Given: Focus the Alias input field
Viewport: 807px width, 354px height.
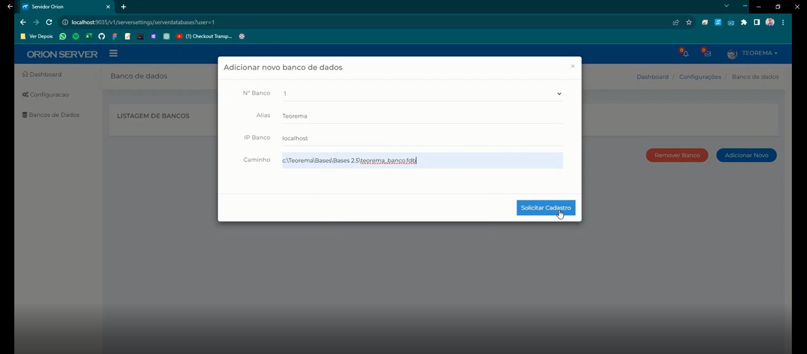Looking at the screenshot, I should tap(422, 116).
